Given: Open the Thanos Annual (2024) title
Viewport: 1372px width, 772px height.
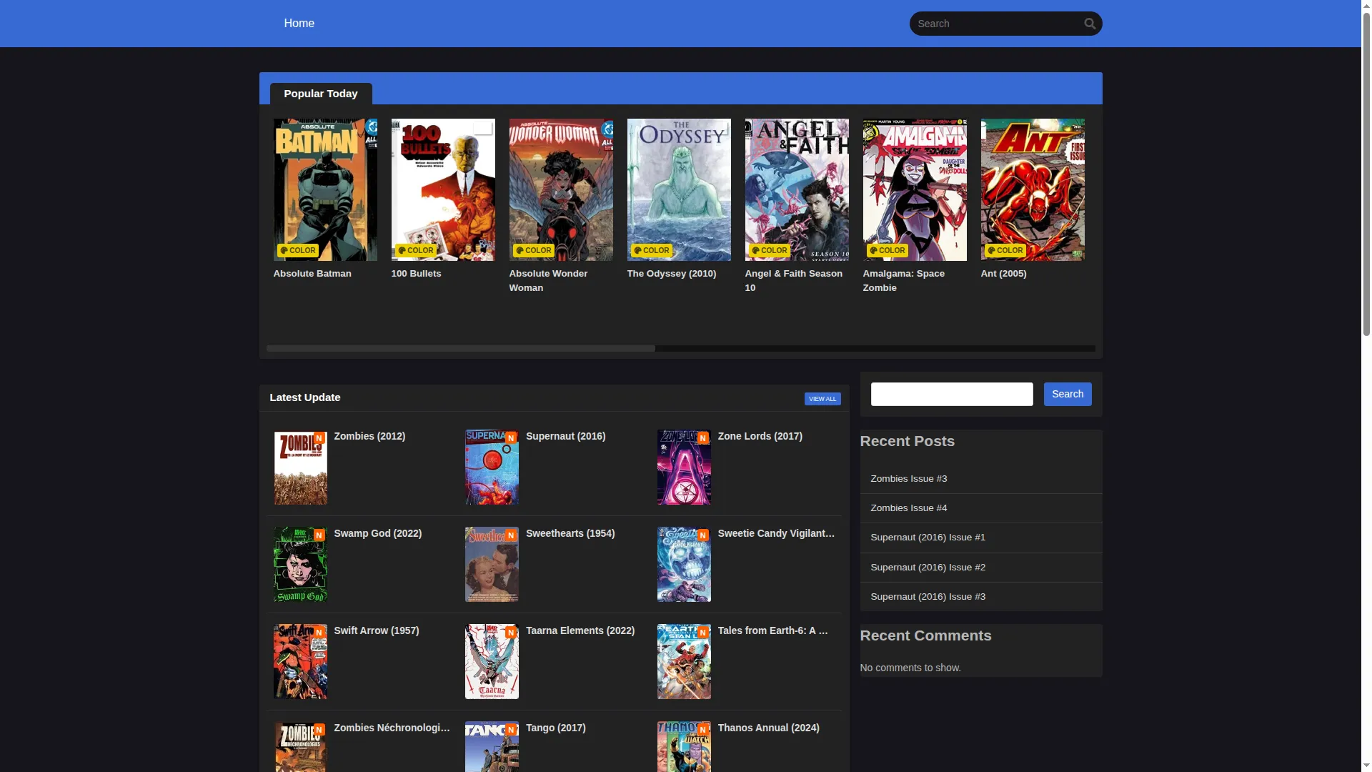Looking at the screenshot, I should tap(768, 728).
